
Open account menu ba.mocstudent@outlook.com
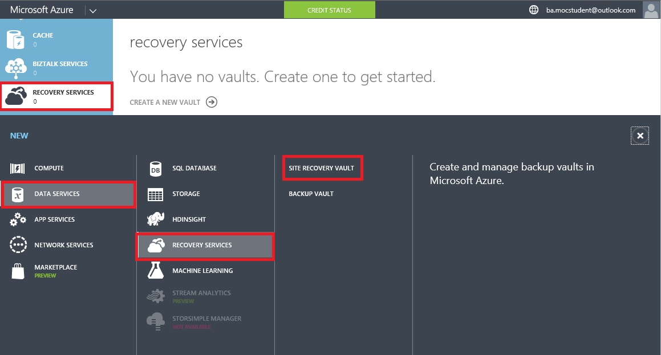point(591,10)
